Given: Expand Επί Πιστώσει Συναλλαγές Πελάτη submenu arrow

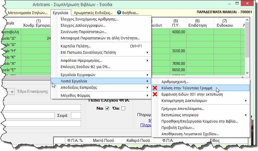Looking at the screenshot, I should (147, 53).
